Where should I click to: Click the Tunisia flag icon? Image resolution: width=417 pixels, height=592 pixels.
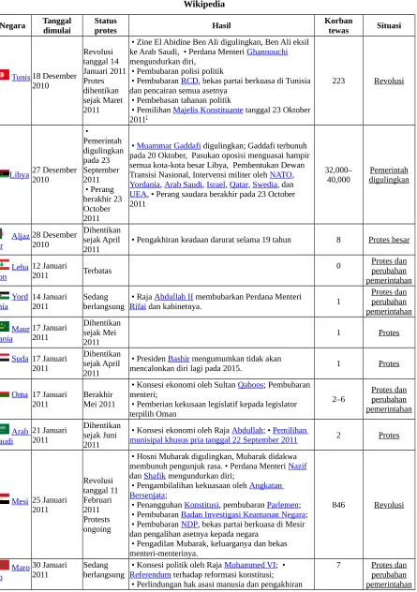pyautogui.click(x=5, y=74)
